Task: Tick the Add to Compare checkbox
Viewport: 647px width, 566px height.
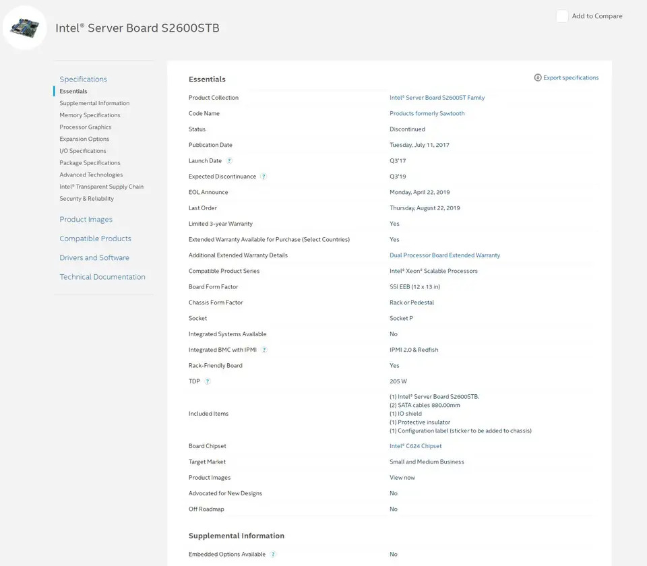Action: (562, 16)
